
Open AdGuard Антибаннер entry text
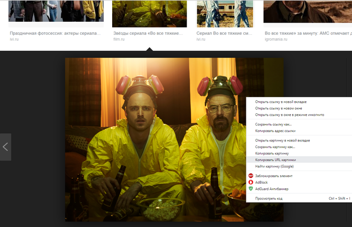[x=272, y=189]
